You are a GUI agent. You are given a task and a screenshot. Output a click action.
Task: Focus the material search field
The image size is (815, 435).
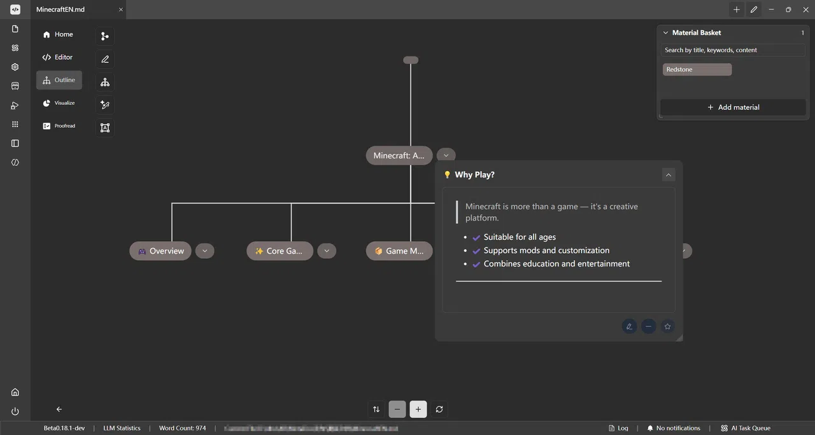pos(733,50)
